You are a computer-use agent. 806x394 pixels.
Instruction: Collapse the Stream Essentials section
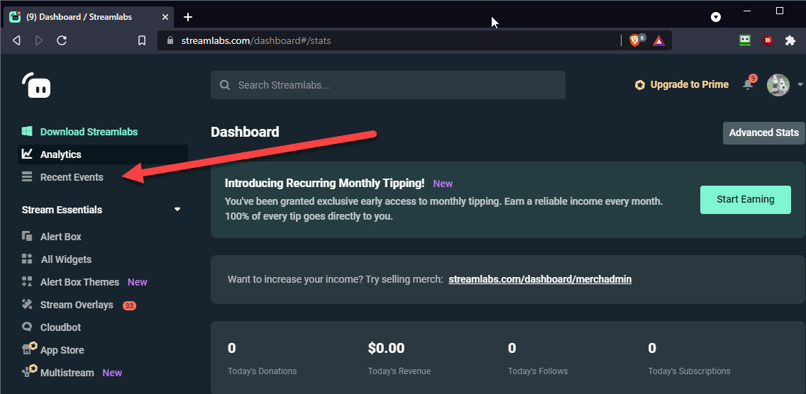pos(177,210)
